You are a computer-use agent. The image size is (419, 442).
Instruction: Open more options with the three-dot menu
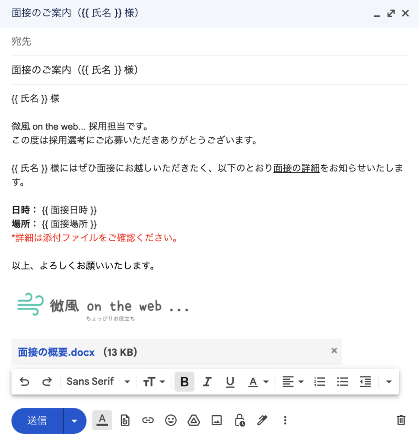pyautogui.click(x=285, y=420)
